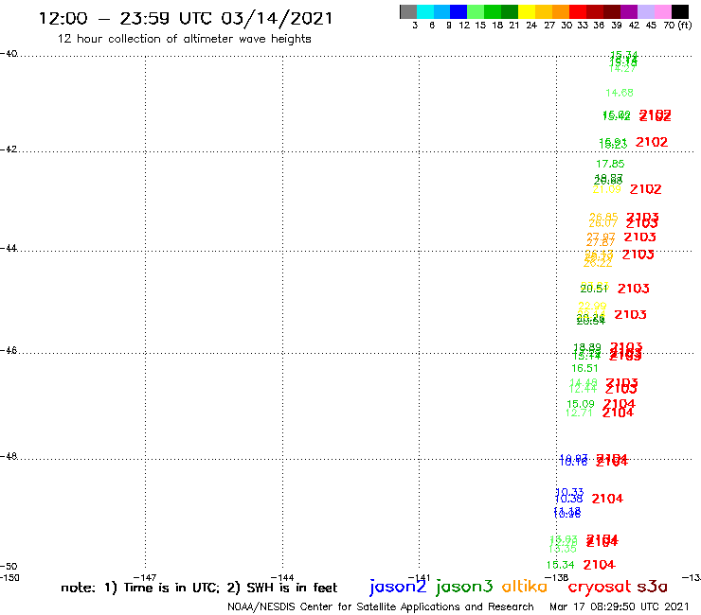The image size is (701, 615).
Task: Click the '16.51' wave height value
Action: pyautogui.click(x=584, y=368)
